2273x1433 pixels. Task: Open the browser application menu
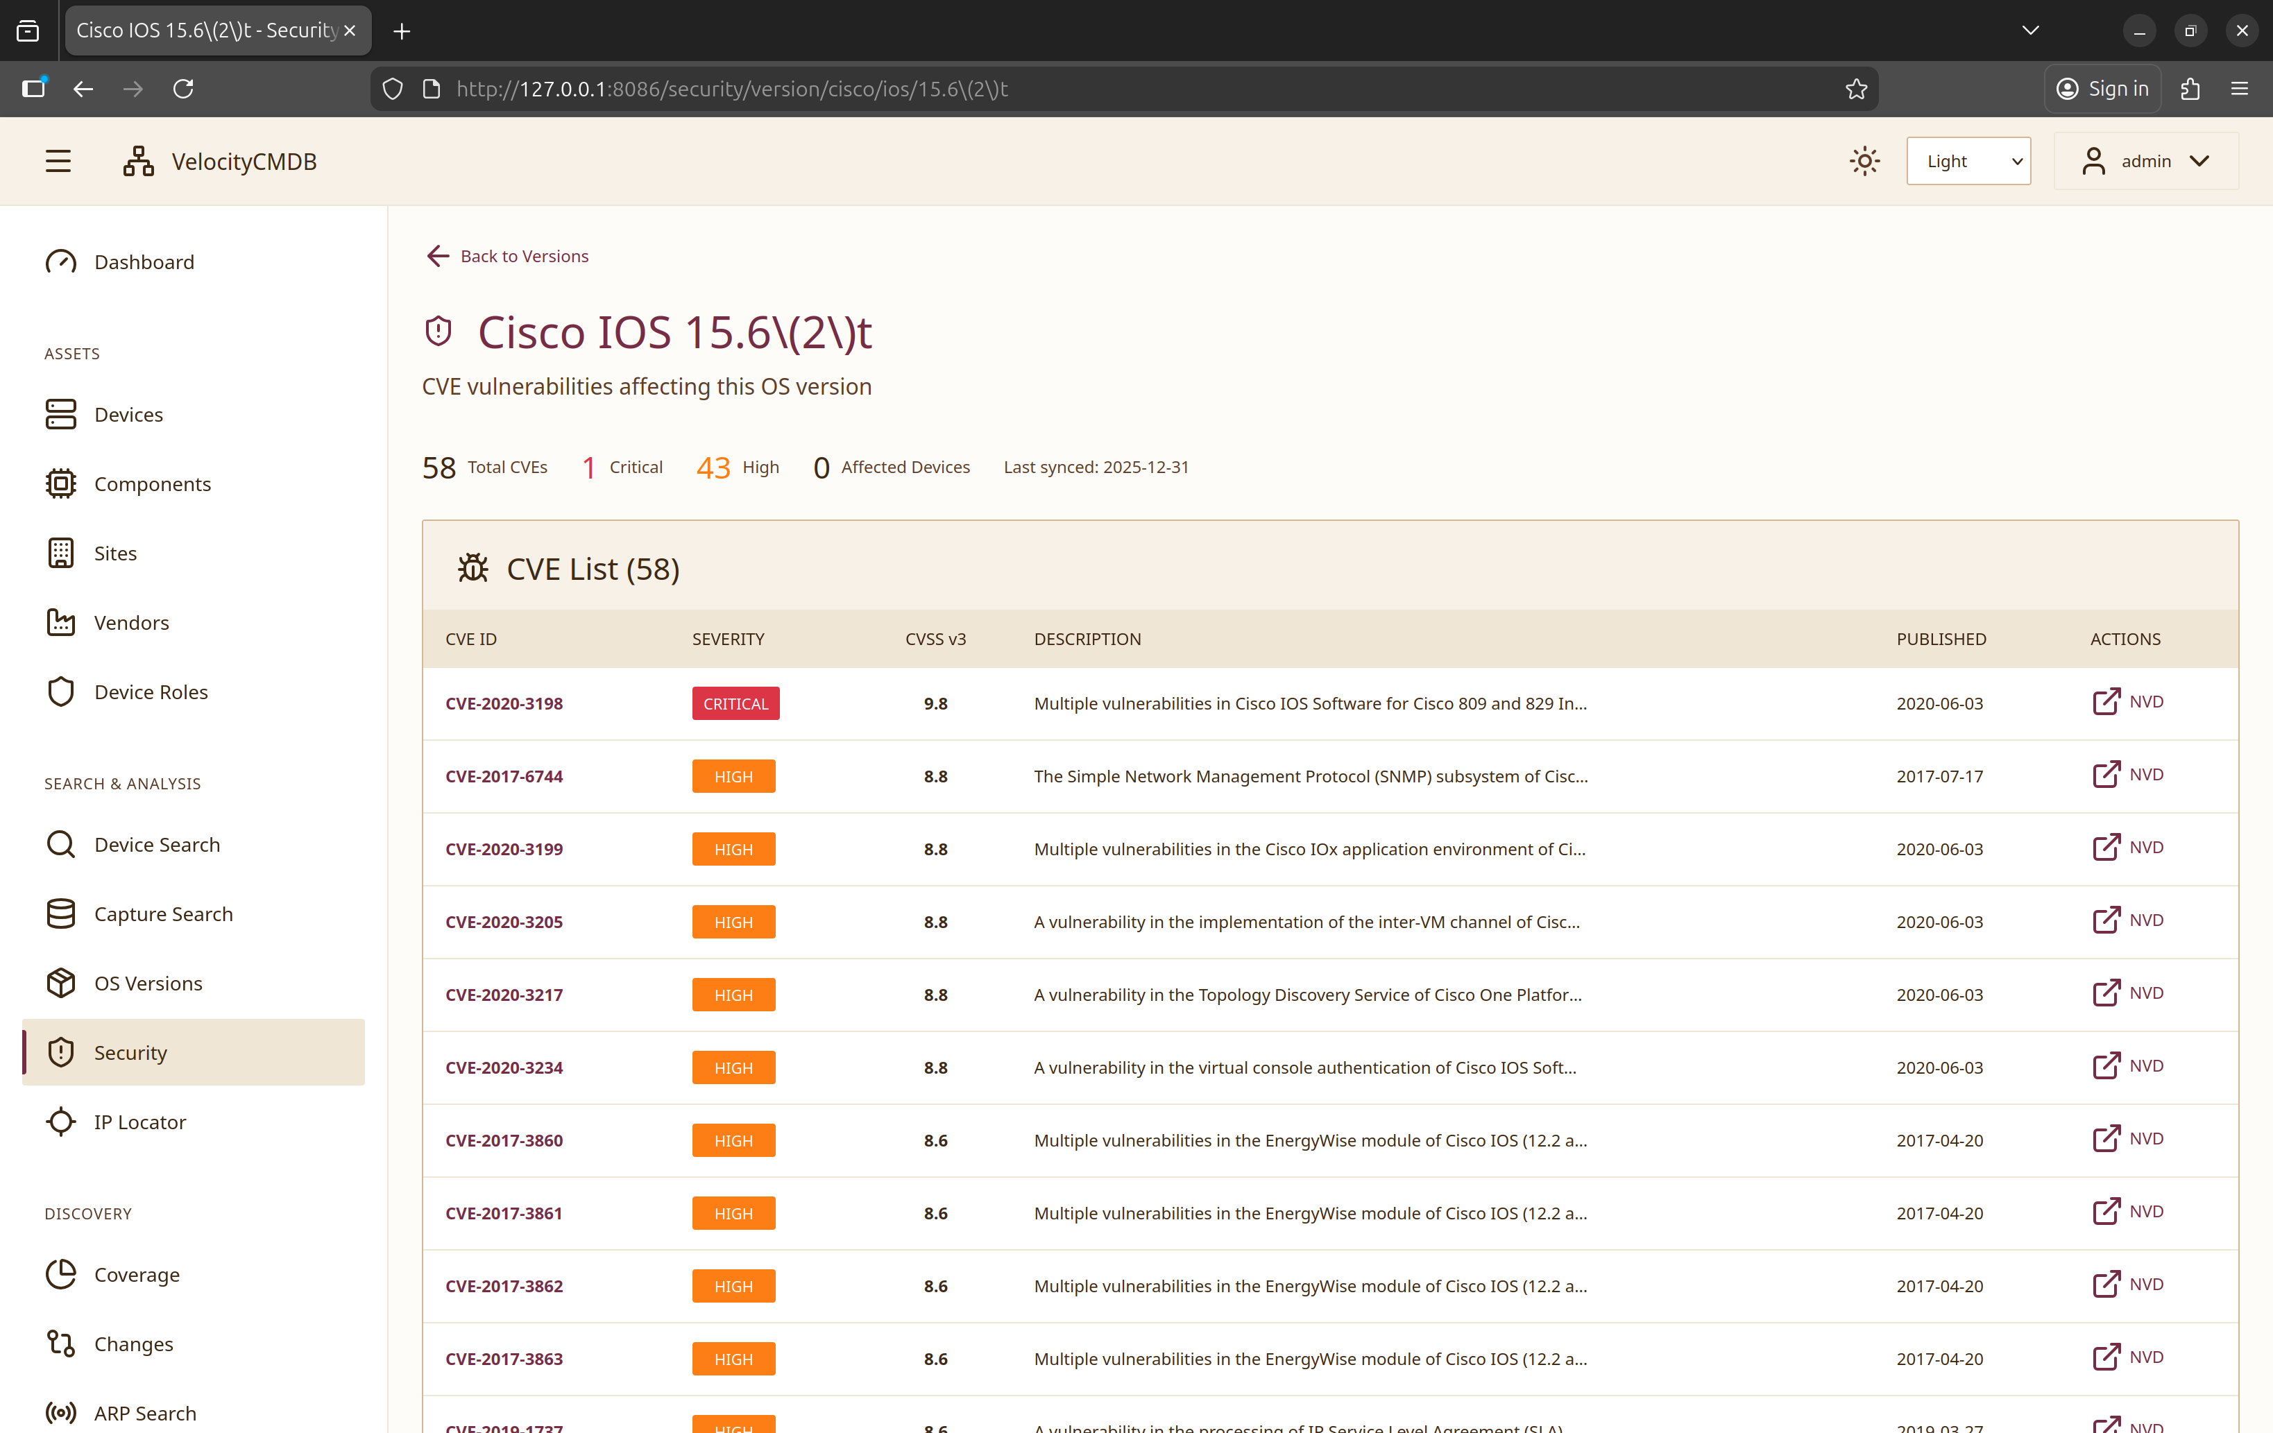[2239, 89]
